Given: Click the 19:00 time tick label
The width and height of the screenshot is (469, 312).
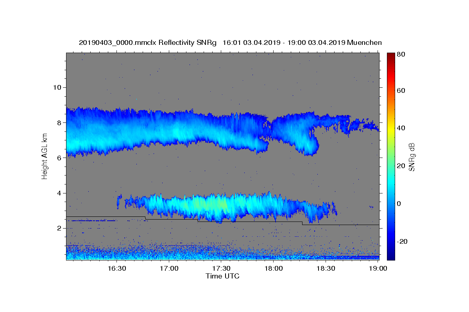Looking at the screenshot, I should (378, 269).
